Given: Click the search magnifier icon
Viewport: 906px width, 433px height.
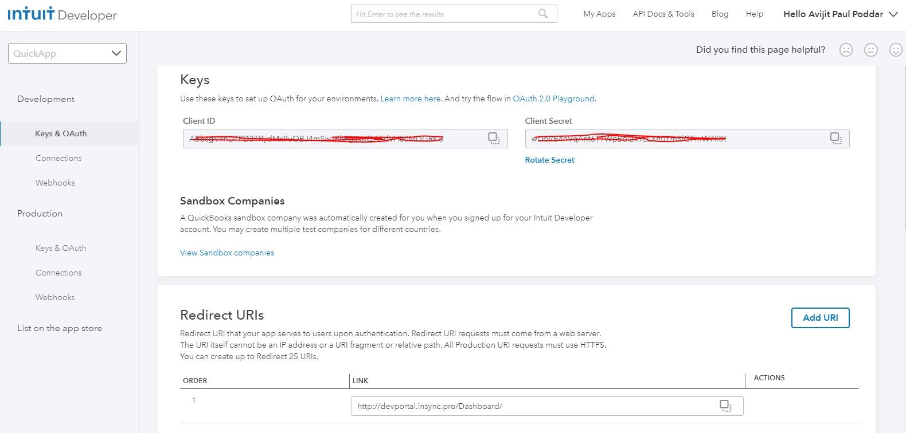Looking at the screenshot, I should [x=543, y=14].
